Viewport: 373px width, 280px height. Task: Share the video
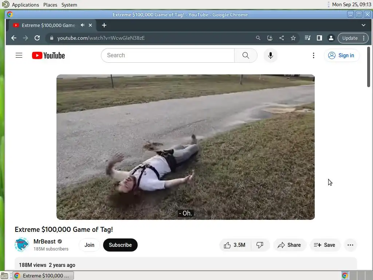pyautogui.click(x=289, y=245)
